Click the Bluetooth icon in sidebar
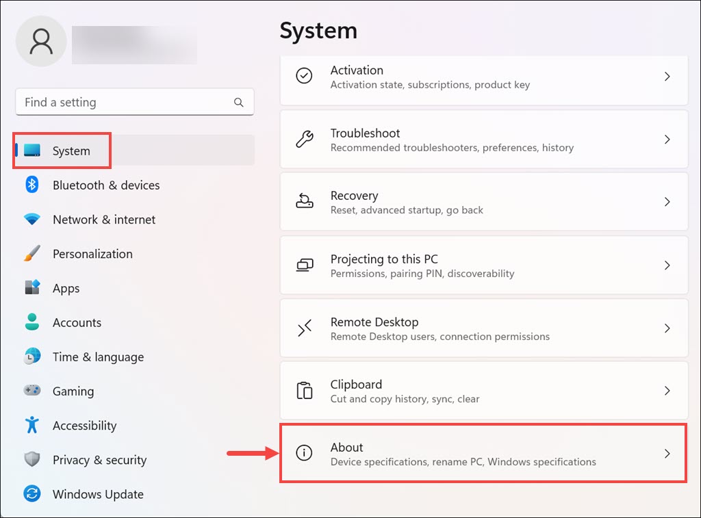This screenshot has width=701, height=518. (32, 185)
